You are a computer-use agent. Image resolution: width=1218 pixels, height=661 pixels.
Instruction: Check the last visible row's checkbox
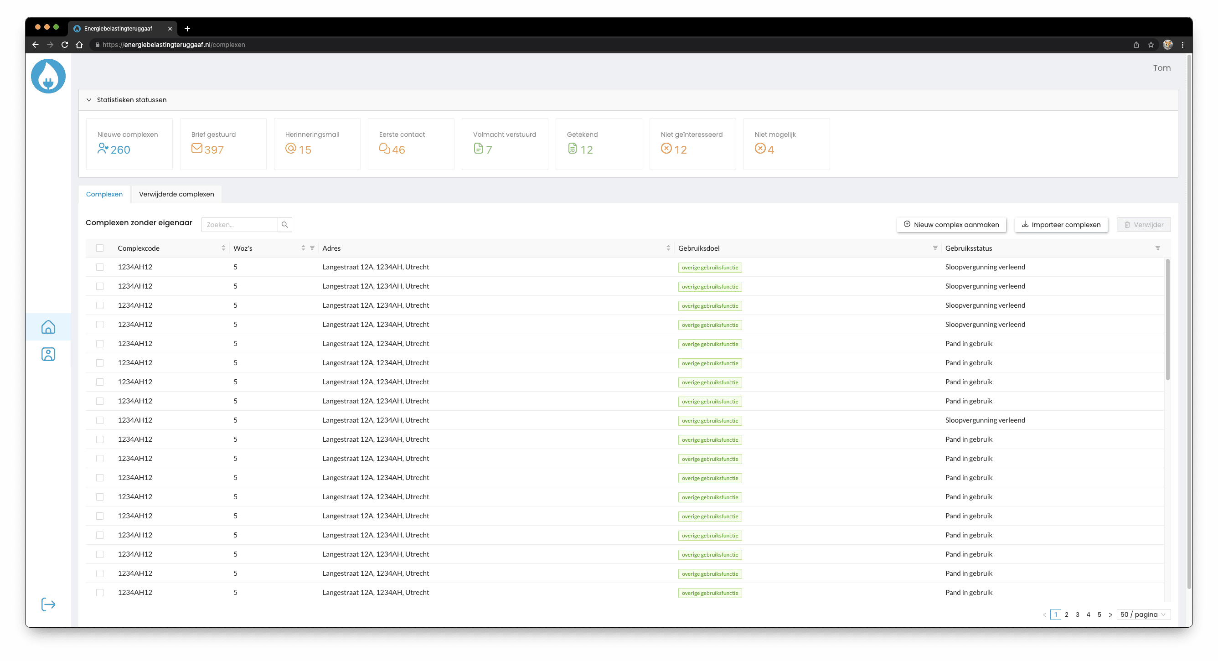click(x=100, y=593)
